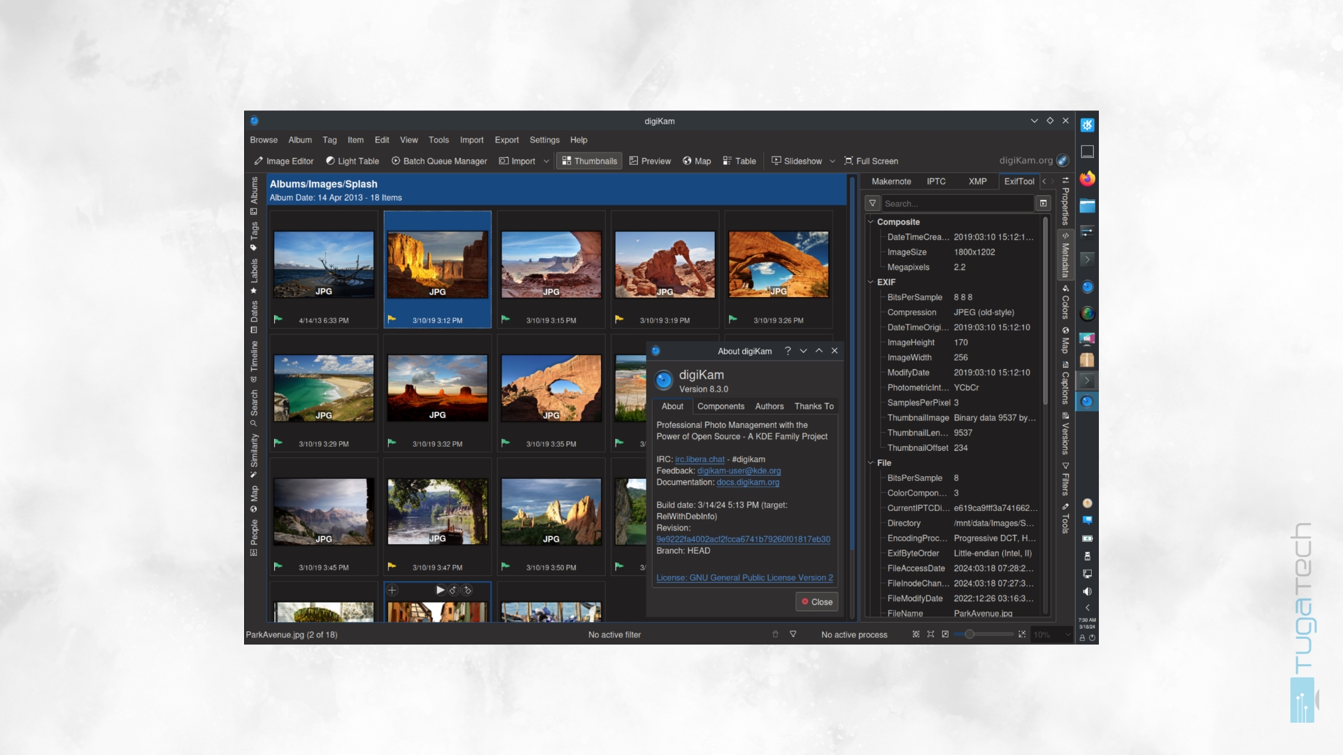Open the Versions right sidebar tab

[1065, 434]
